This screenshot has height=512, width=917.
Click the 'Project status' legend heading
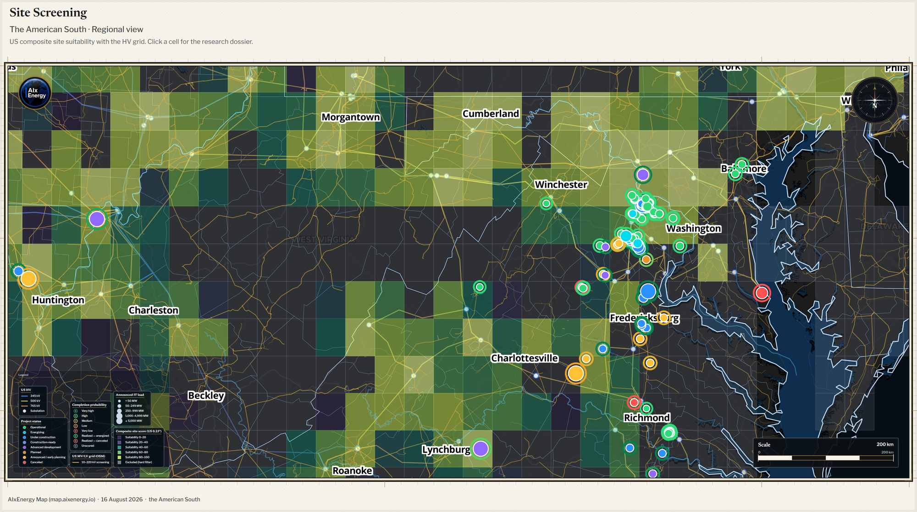[31, 421]
